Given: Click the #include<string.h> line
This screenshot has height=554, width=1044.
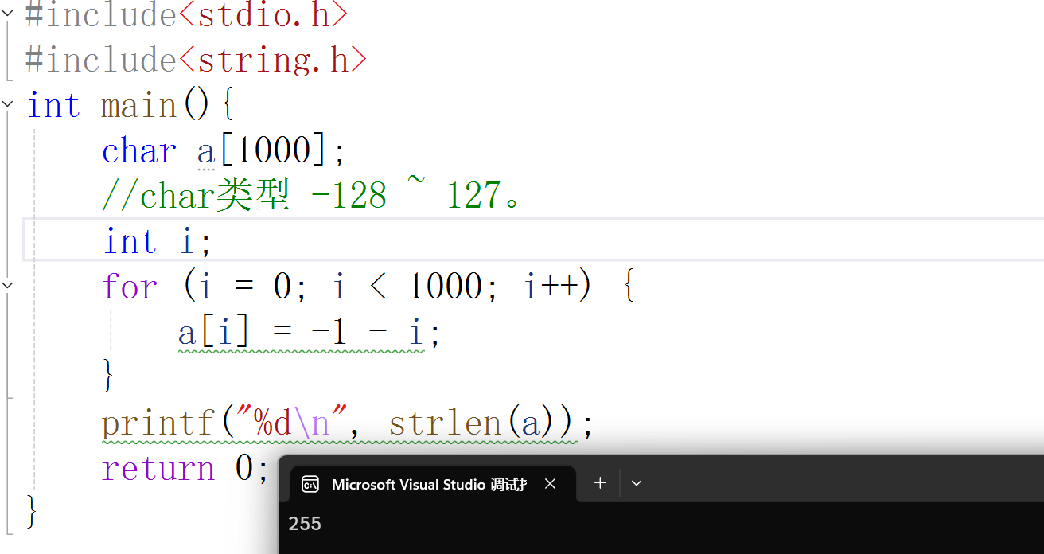Looking at the screenshot, I should 197,60.
